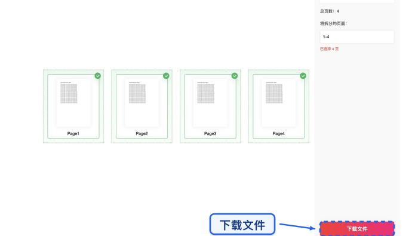Click the Page4 caption label
The width and height of the screenshot is (418, 236).
pos(279,134)
